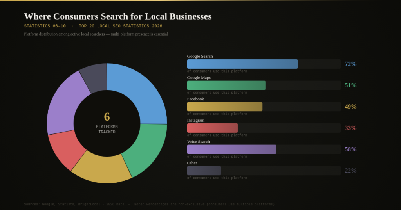Image resolution: width=401 pixels, height=210 pixels.
Task: Click the gold Facebook bar
Action: click(225, 107)
